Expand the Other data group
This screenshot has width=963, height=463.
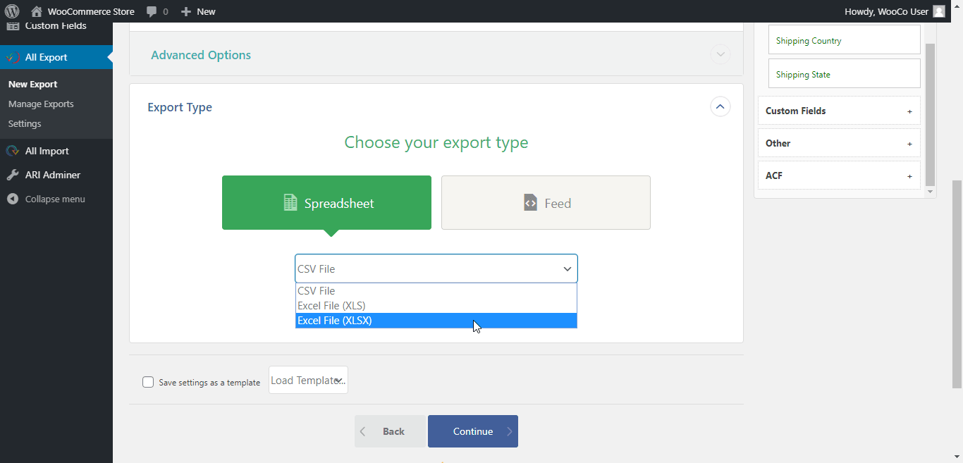839,143
